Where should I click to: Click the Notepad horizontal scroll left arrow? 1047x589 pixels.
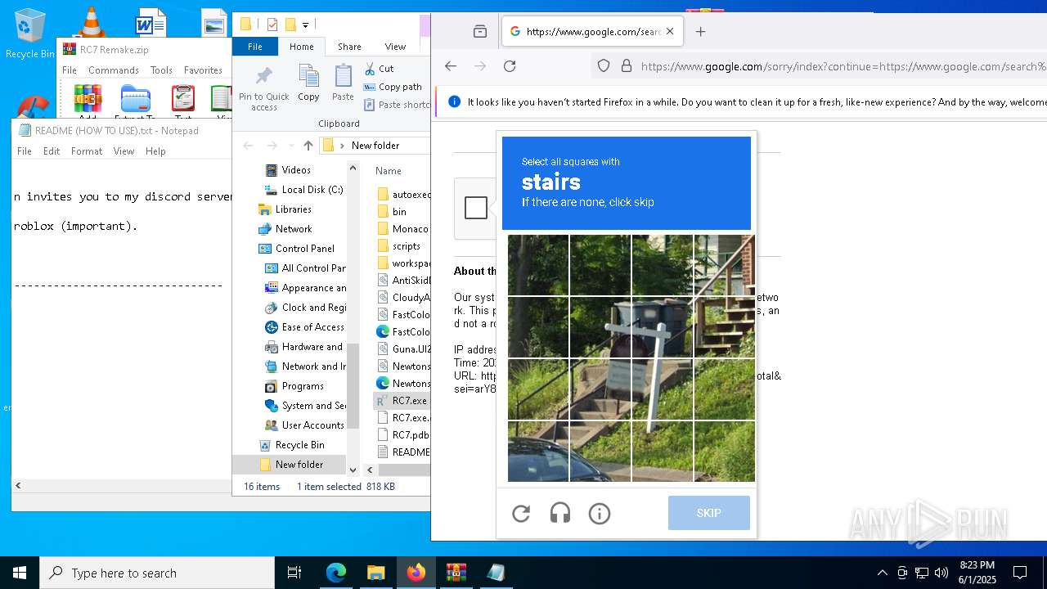(x=18, y=485)
